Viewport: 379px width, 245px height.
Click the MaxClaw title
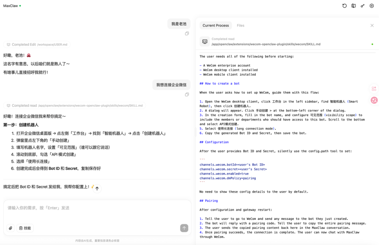11,6
